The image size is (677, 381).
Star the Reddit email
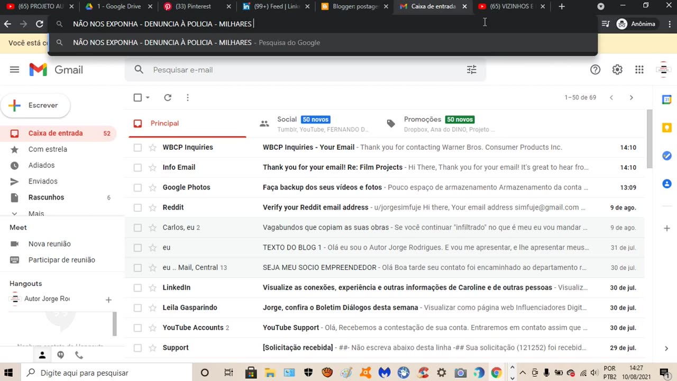(x=152, y=207)
